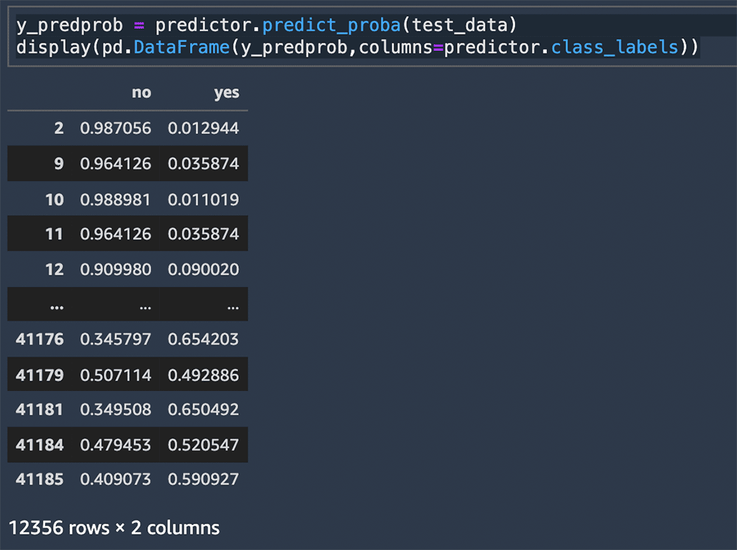Click the value 0.035874 in row 11
This screenshot has height=550, width=737.
pyautogui.click(x=203, y=234)
